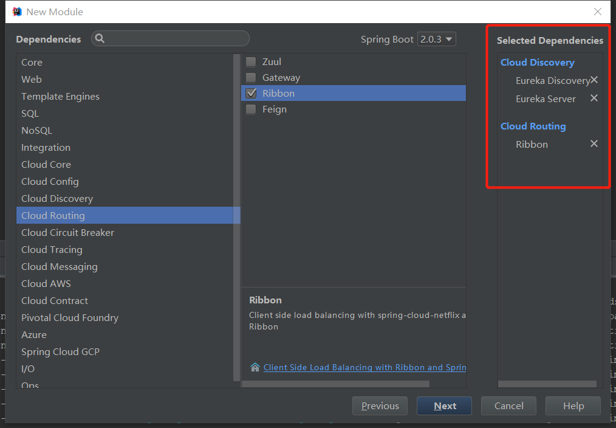Viewport: 616px width, 428px height.
Task: Click the Eureka Discovery selected dependency text
Action: point(553,81)
